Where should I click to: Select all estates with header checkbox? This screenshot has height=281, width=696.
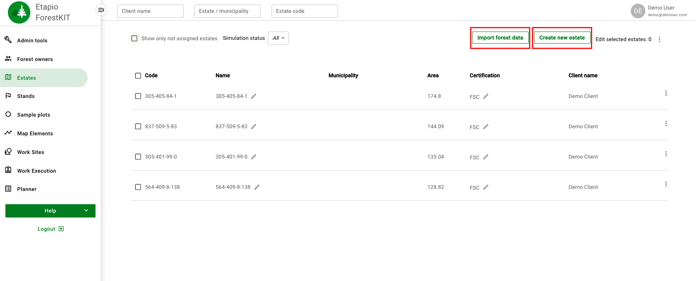(138, 76)
